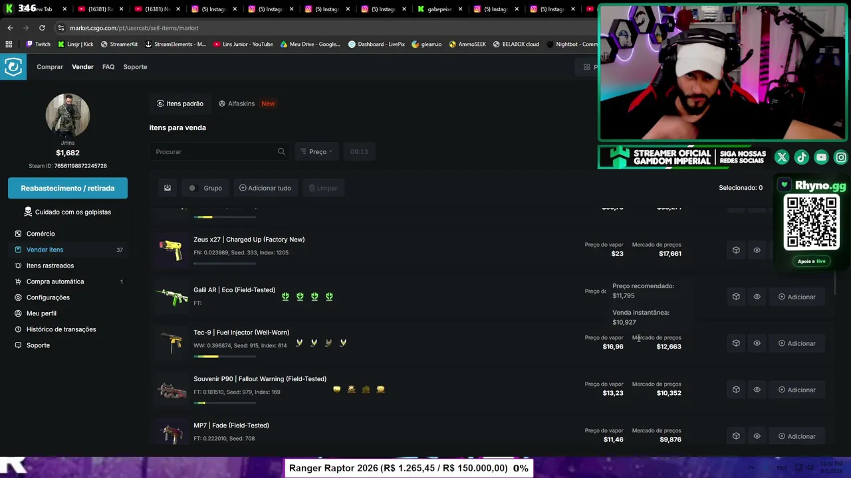Screen dimensions: 851x478
Task: Click the skull icon beside Cuidado com os golpistas
Action: point(28,212)
